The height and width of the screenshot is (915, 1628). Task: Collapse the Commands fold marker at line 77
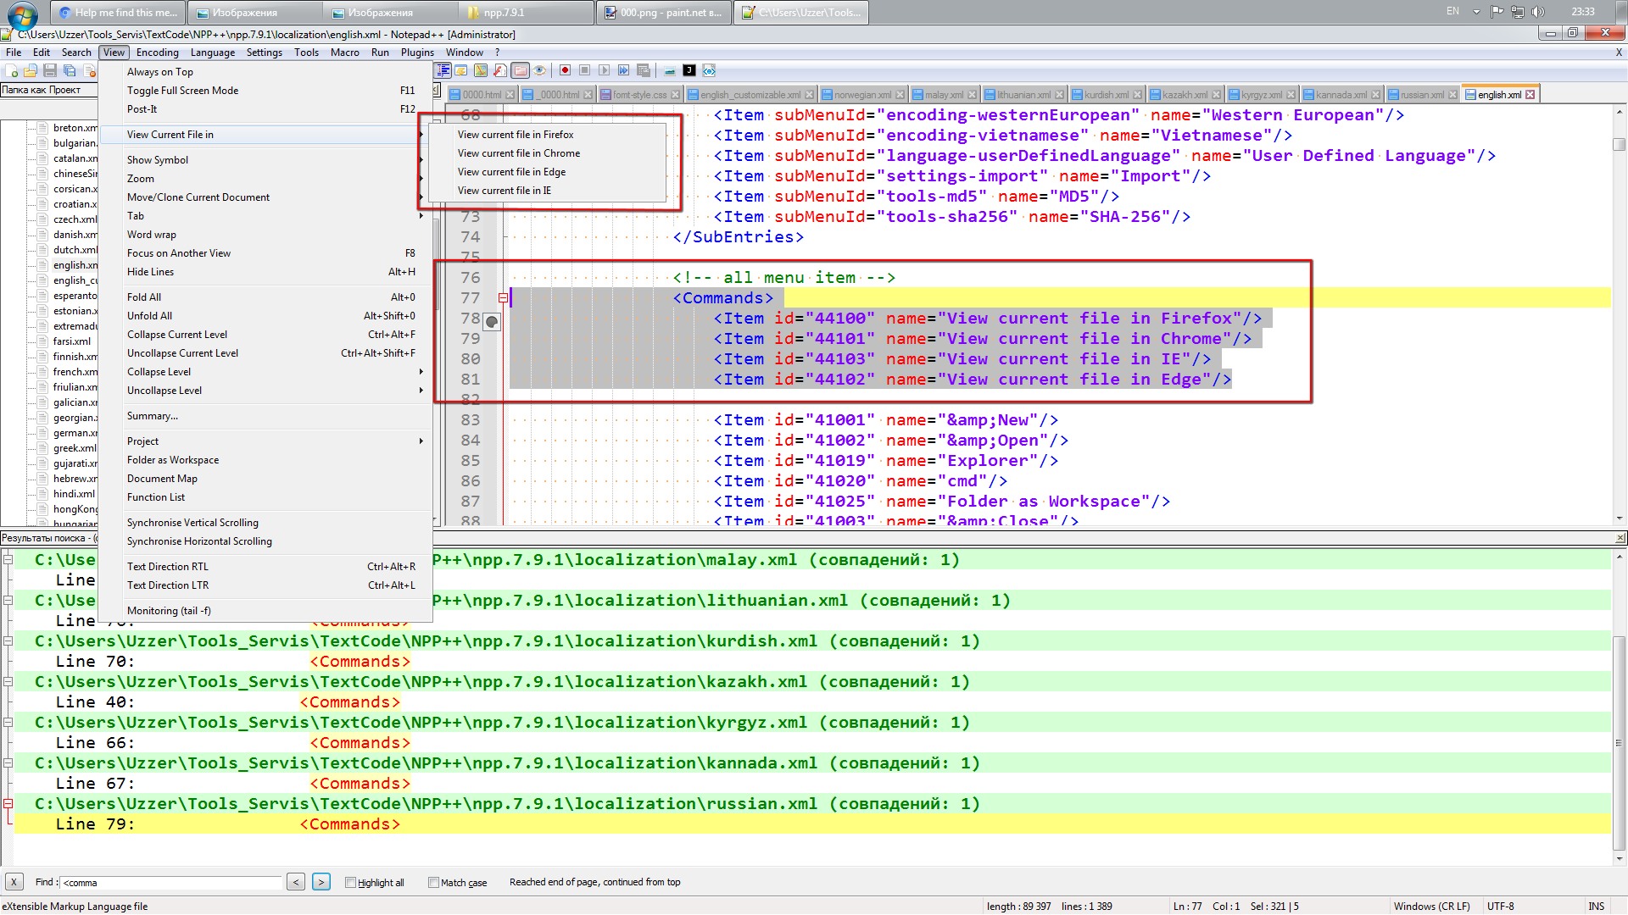click(503, 298)
